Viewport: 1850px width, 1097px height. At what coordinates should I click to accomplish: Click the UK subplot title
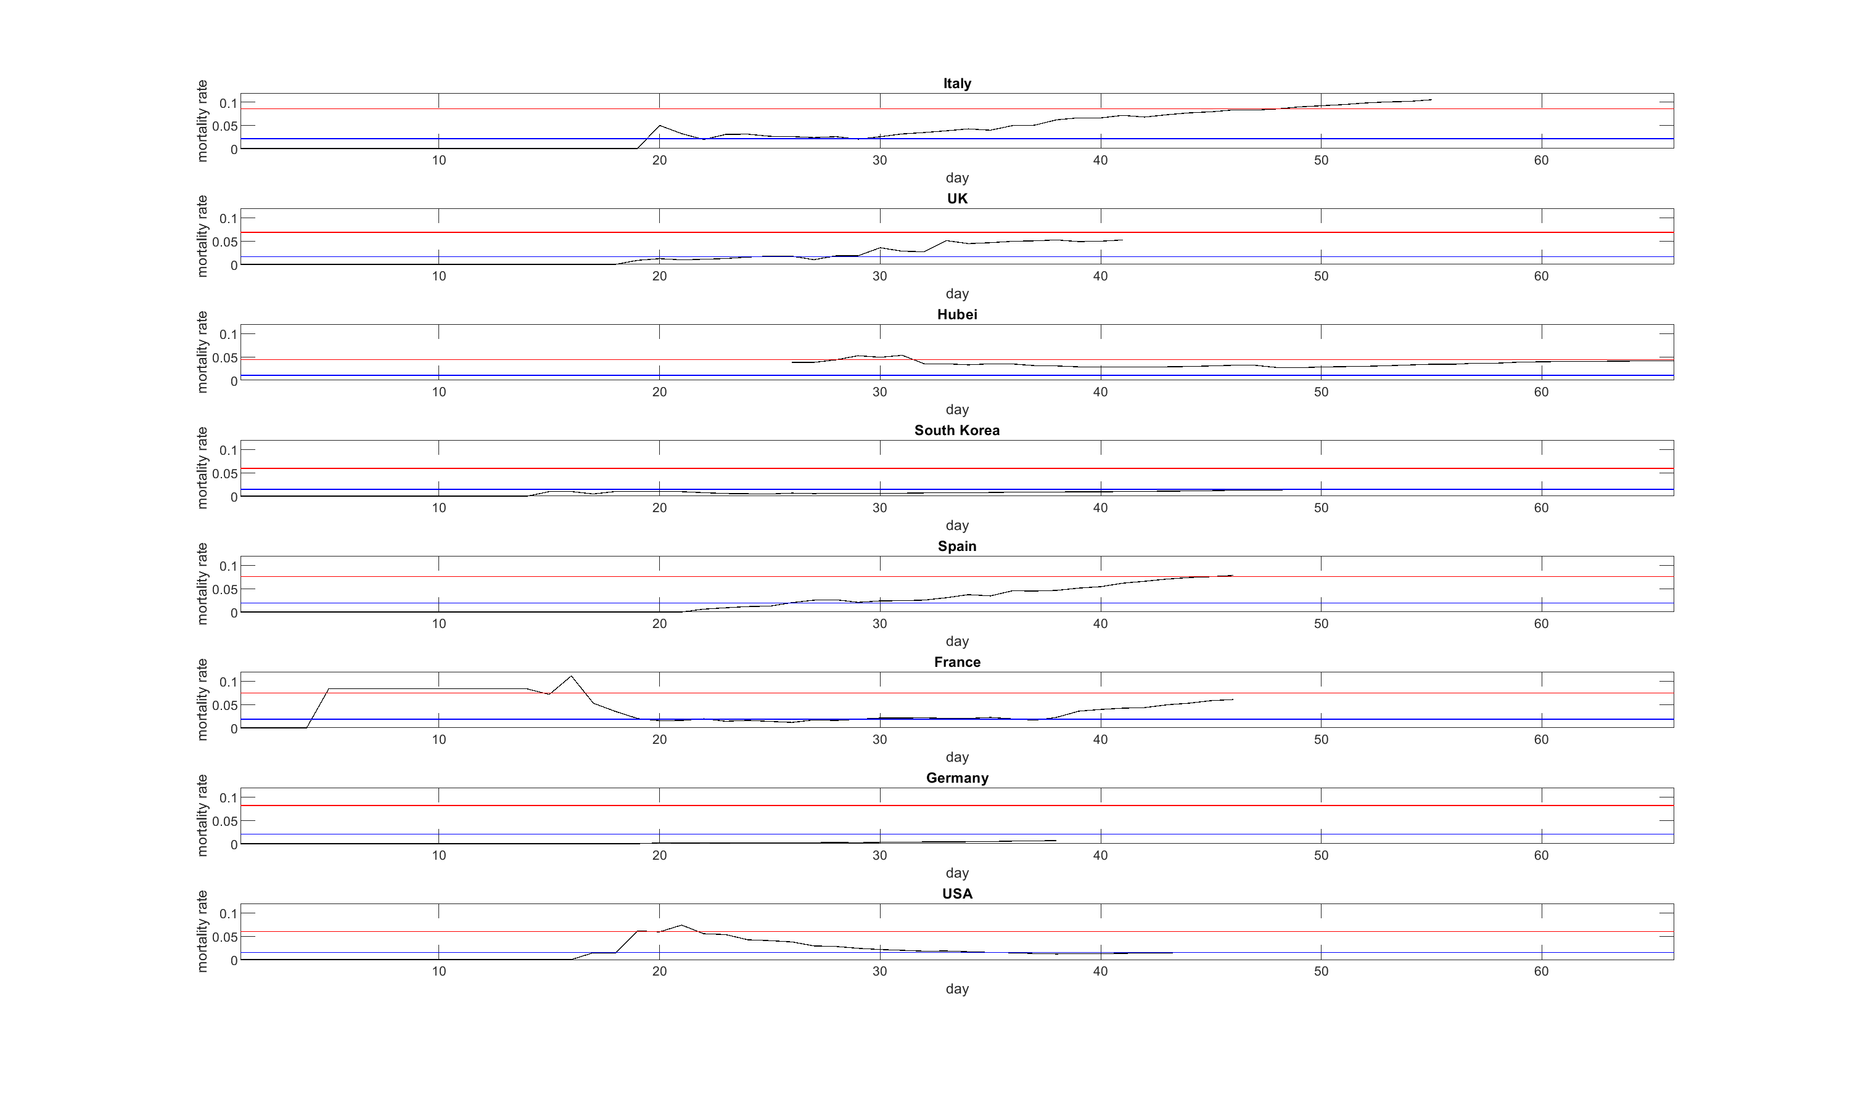pos(956,199)
